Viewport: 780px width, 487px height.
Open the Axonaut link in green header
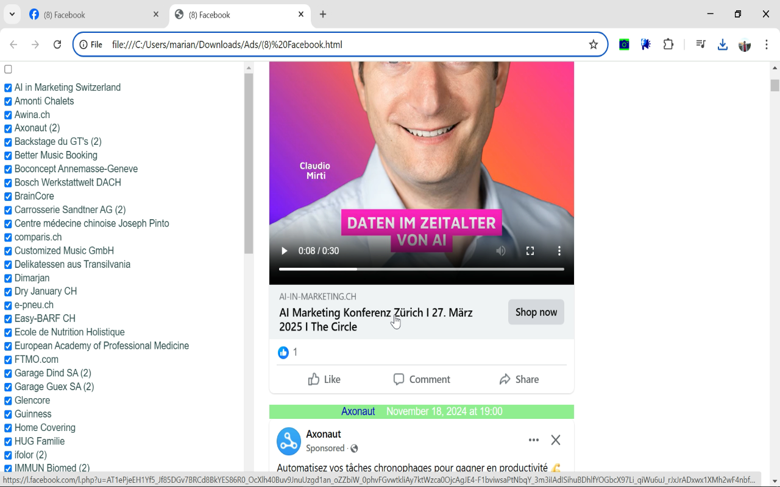point(358,412)
